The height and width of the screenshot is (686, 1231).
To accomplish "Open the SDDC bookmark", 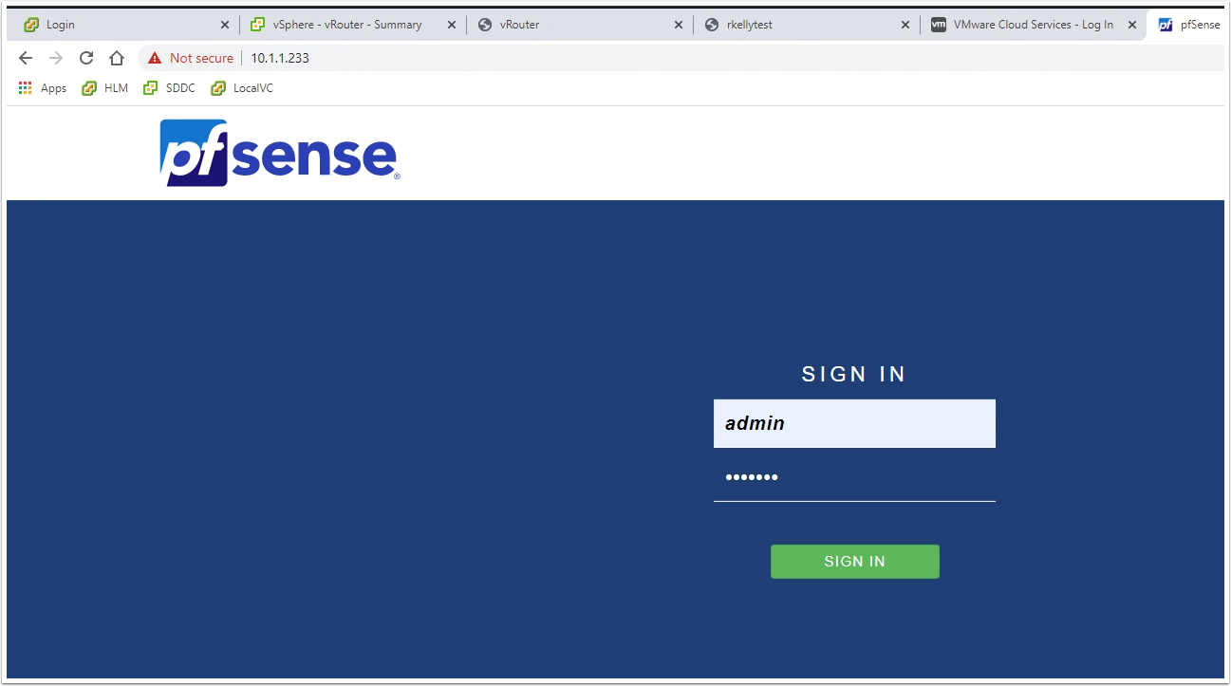I will 168,88.
